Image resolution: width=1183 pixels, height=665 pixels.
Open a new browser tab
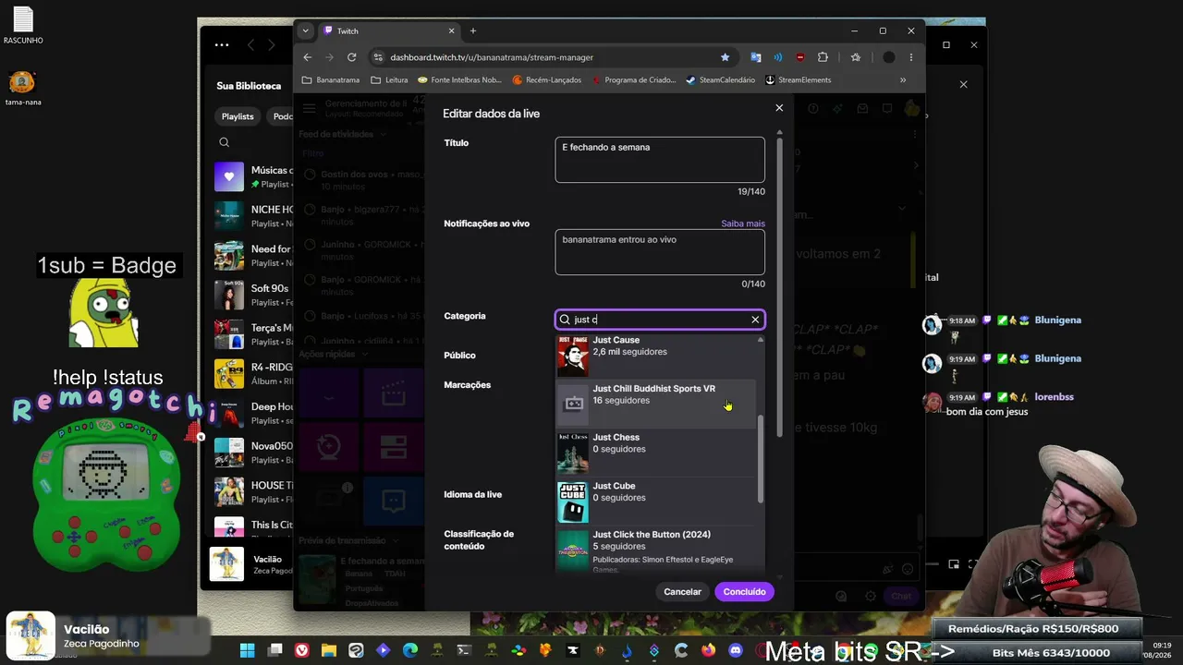(473, 30)
